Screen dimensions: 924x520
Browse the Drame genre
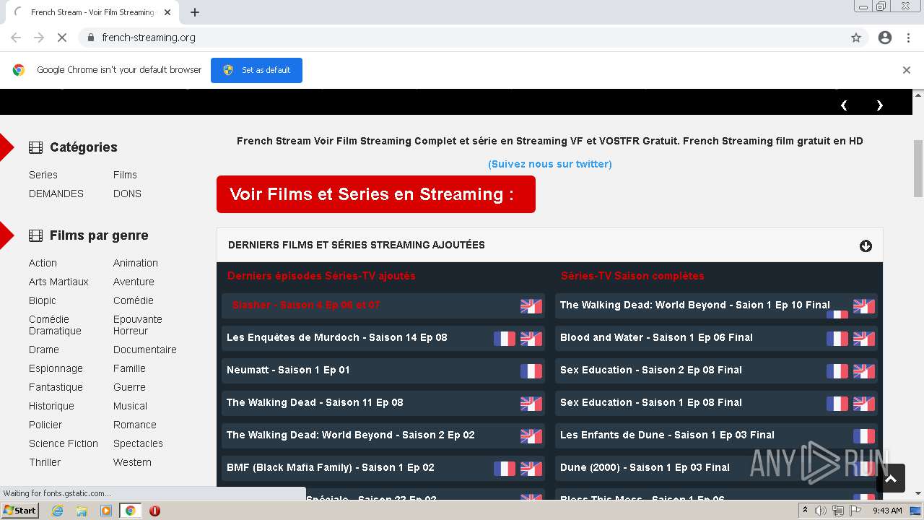click(x=44, y=350)
